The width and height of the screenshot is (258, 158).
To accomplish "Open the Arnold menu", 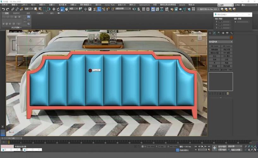I will [x=182, y=5].
